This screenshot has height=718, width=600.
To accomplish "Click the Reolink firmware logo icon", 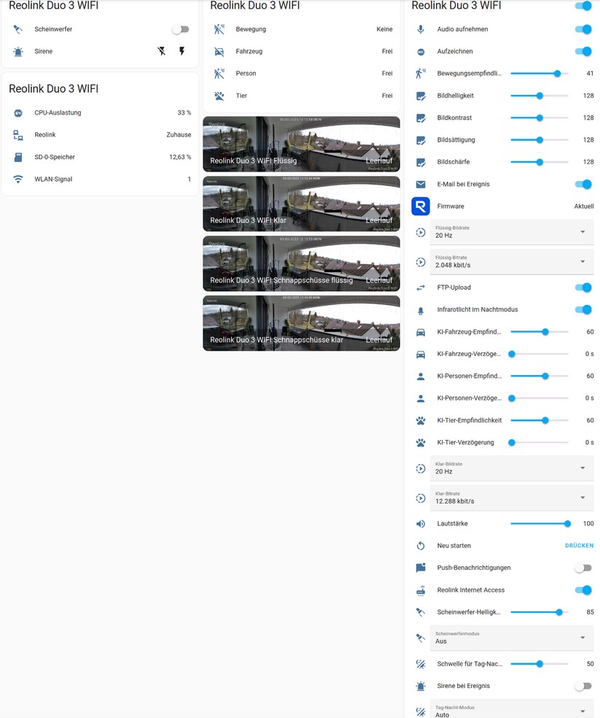I will tap(420, 206).
